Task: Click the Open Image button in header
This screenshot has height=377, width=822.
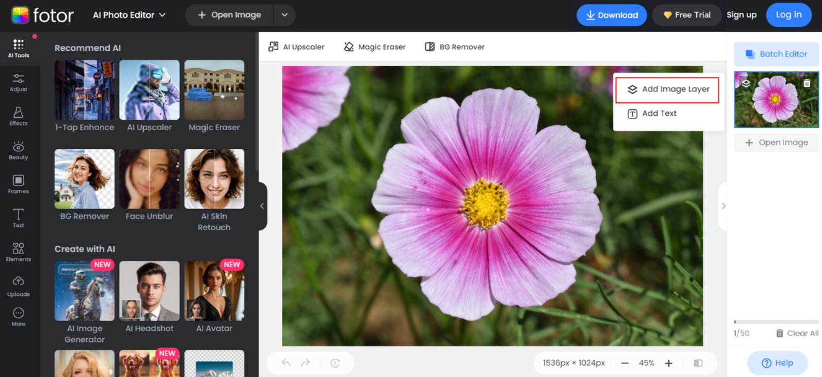Action: [230, 15]
